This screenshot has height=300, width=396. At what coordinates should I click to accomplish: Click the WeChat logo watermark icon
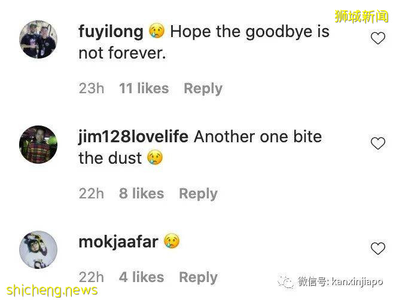point(286,281)
